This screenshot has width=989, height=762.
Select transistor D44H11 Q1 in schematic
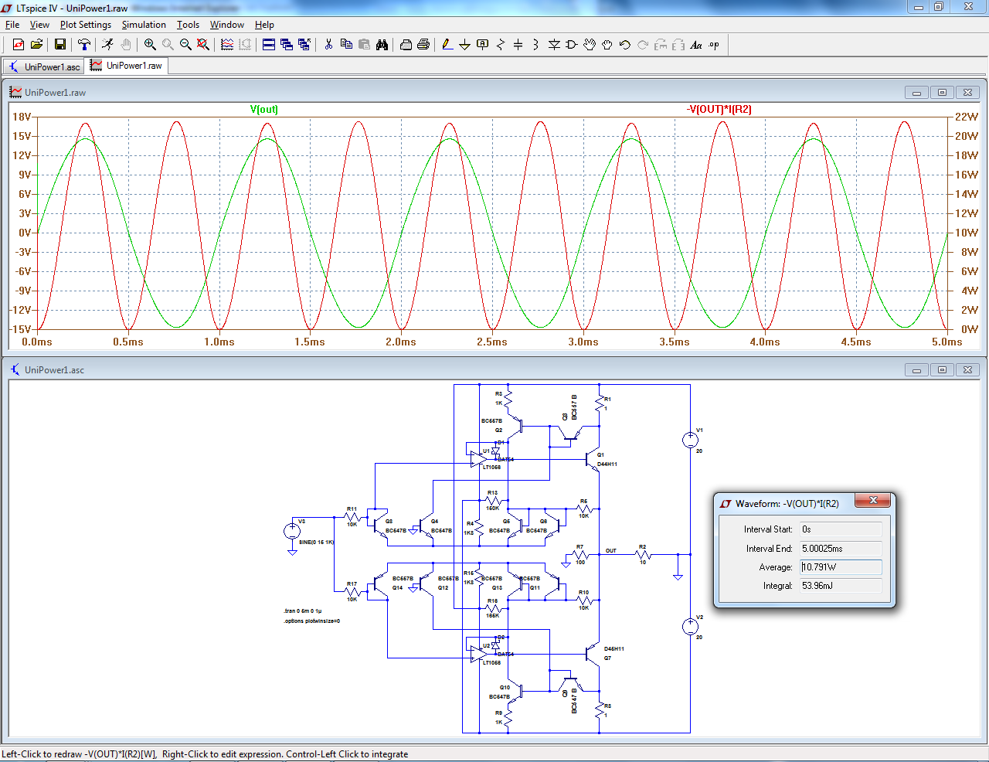593,459
